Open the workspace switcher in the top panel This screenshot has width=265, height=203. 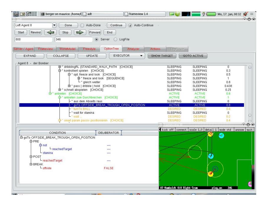pyautogui.click(x=32, y=14)
